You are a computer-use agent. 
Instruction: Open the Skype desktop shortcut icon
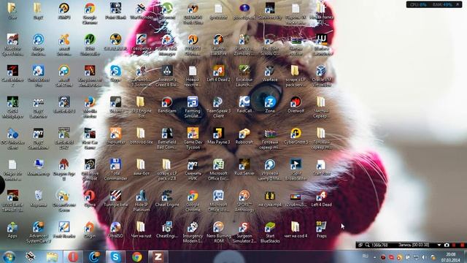click(x=115, y=73)
